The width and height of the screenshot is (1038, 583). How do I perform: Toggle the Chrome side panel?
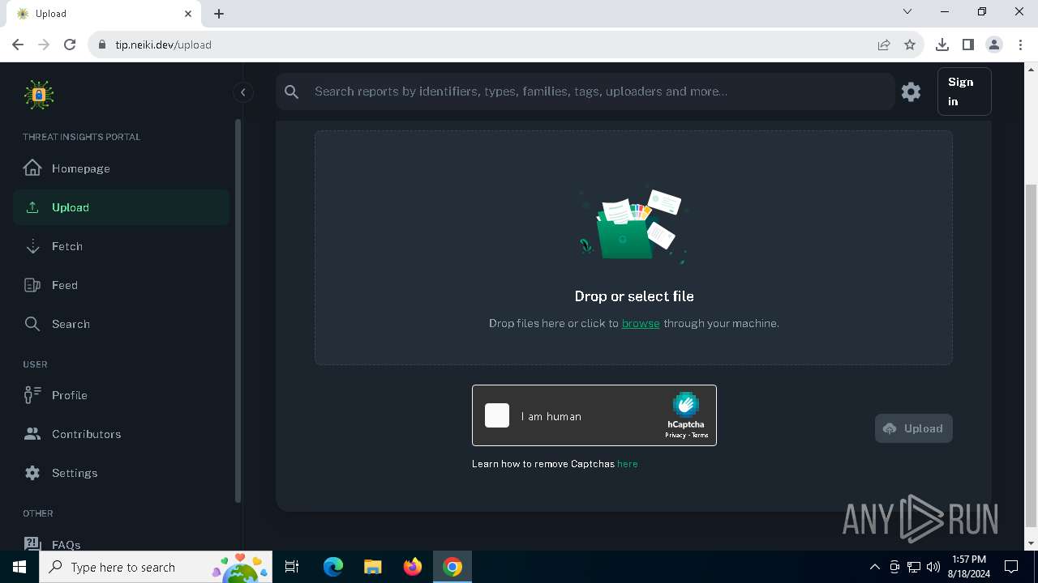pos(967,45)
